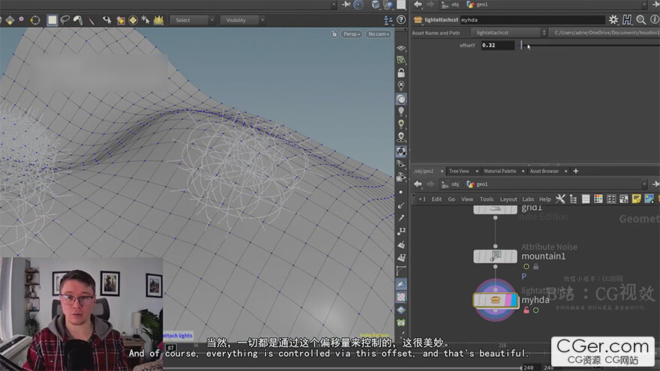Click the crown-shaped yellow icon in selection toolbar
Viewport: 660px width, 371px height.
coord(158,19)
